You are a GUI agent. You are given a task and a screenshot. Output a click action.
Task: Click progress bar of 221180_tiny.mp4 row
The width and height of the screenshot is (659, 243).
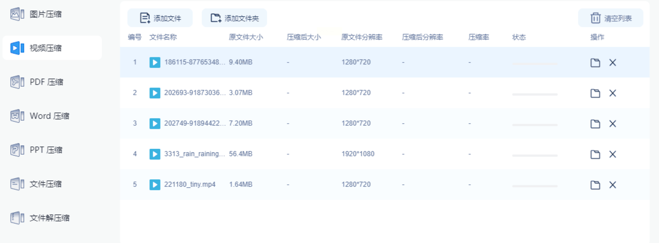pos(535,186)
